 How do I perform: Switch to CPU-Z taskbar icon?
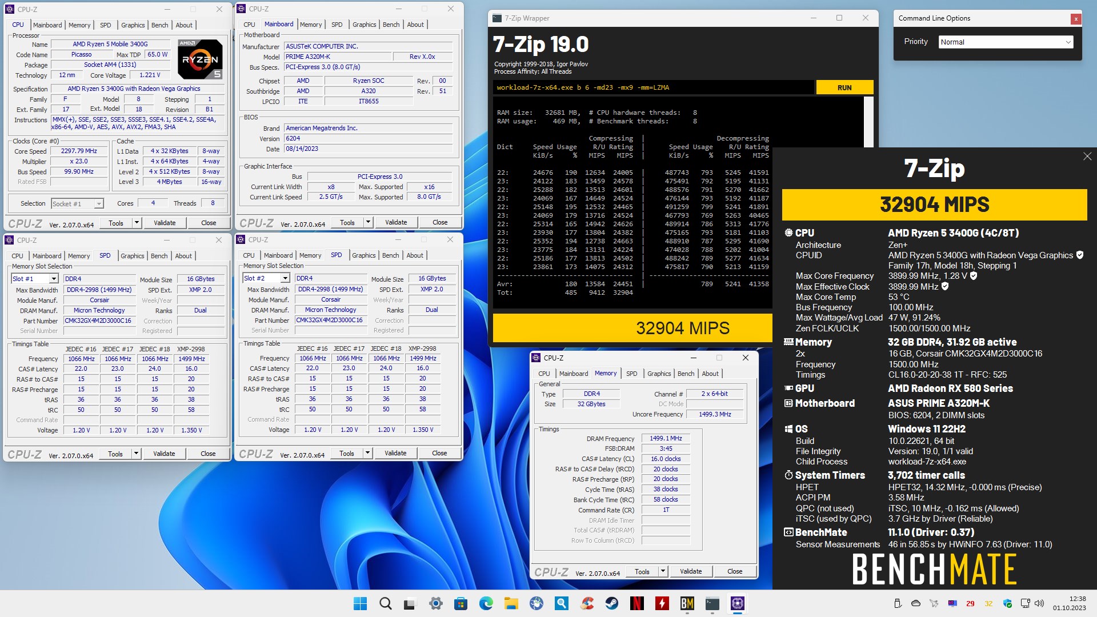tap(737, 603)
